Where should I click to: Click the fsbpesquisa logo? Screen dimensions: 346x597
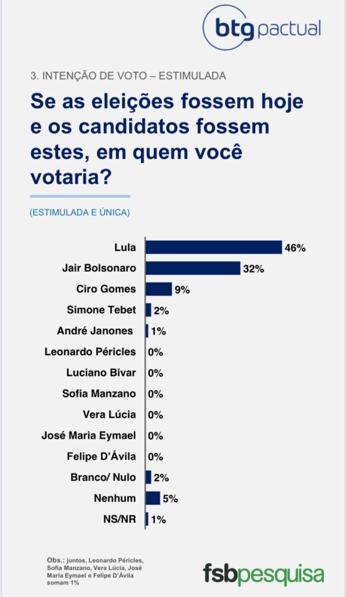coord(263,575)
